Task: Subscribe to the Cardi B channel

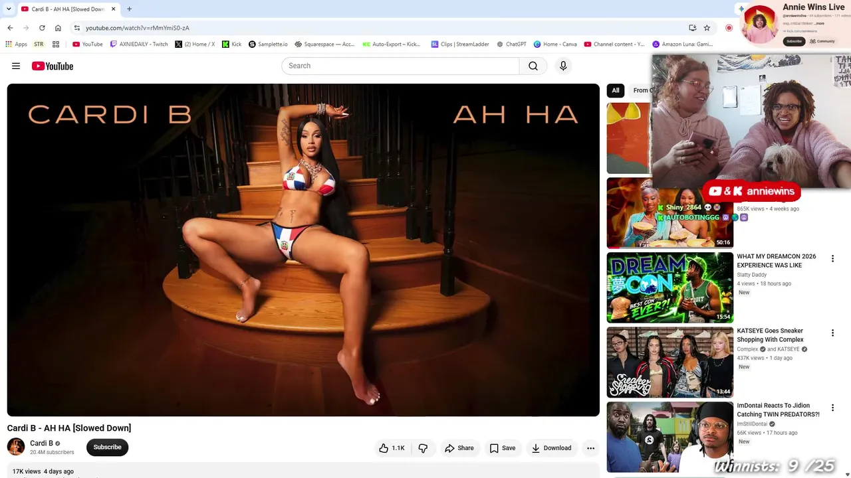Action: click(107, 447)
